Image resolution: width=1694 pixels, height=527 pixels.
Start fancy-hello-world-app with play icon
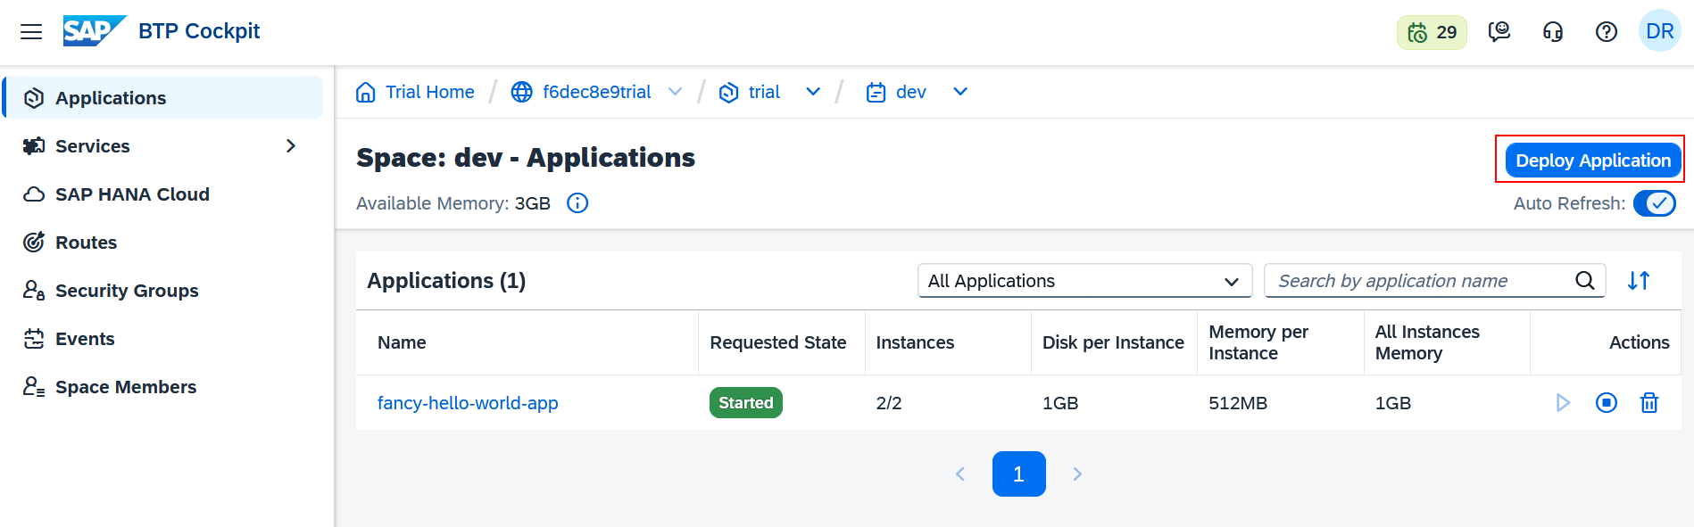(1563, 403)
